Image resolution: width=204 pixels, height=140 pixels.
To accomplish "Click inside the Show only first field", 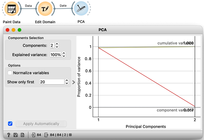I will [52, 82].
